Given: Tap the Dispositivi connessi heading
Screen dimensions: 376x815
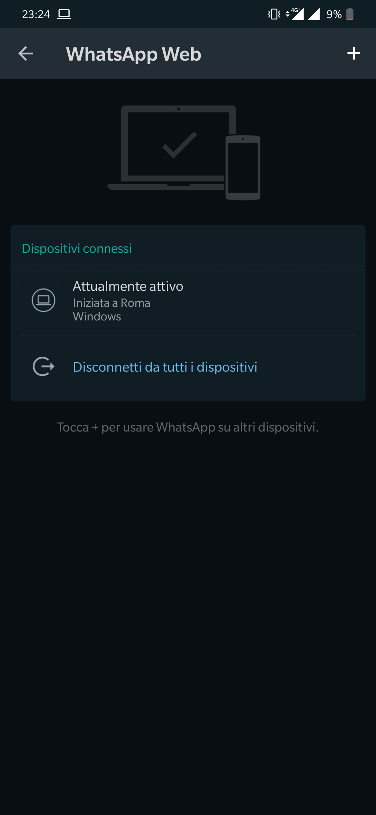Looking at the screenshot, I should click(77, 249).
